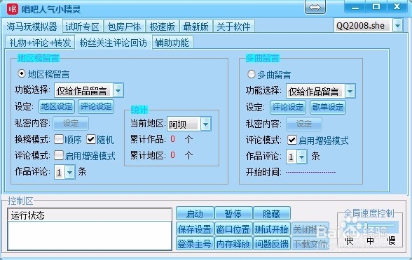Open the 包房尸体 tab
Image resolution: width=412 pixels, height=260 pixels.
tap(124, 27)
